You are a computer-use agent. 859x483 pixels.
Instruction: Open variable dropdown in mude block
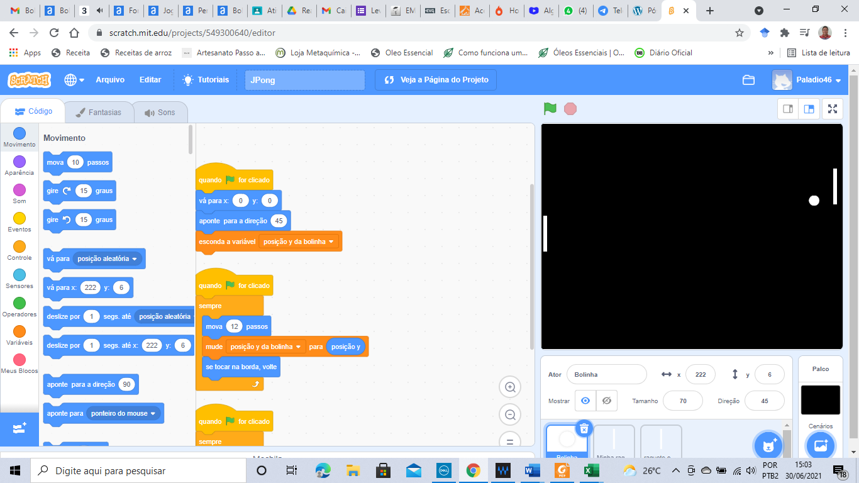pyautogui.click(x=265, y=347)
